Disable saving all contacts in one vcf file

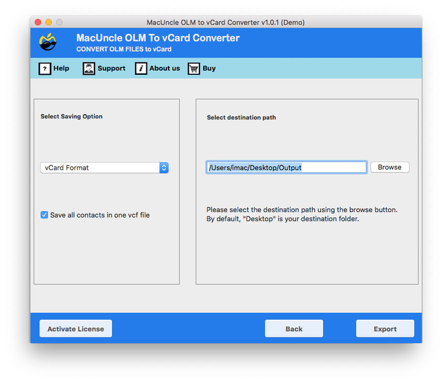tap(44, 215)
